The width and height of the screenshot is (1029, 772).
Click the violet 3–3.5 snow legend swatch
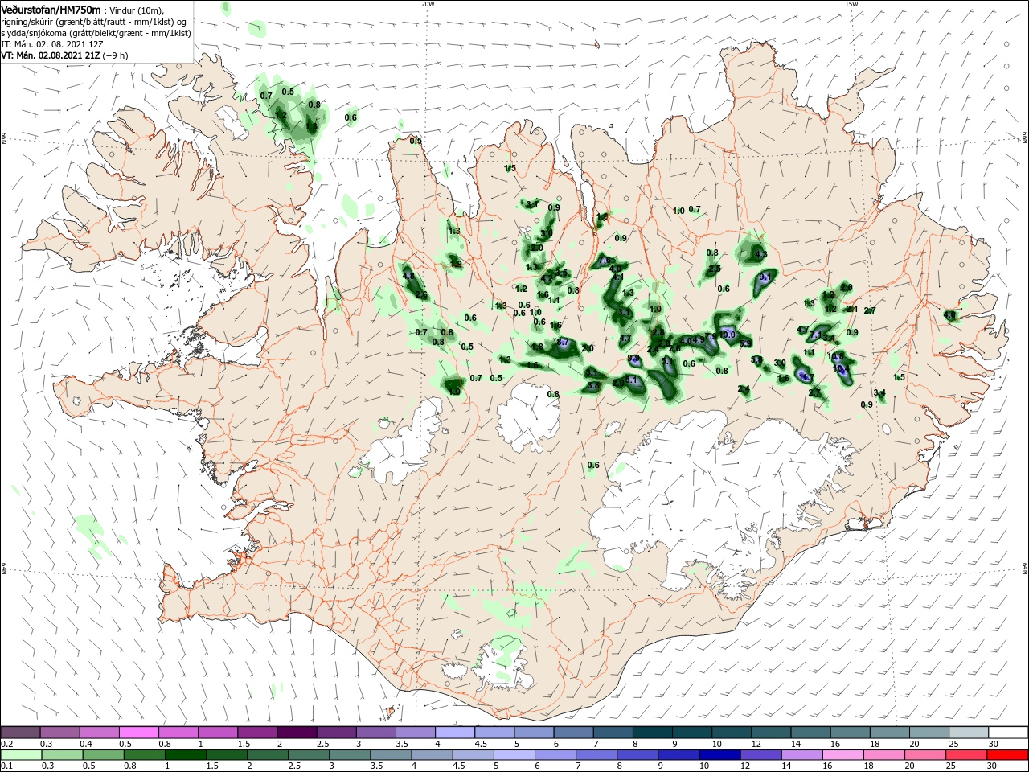[375, 732]
